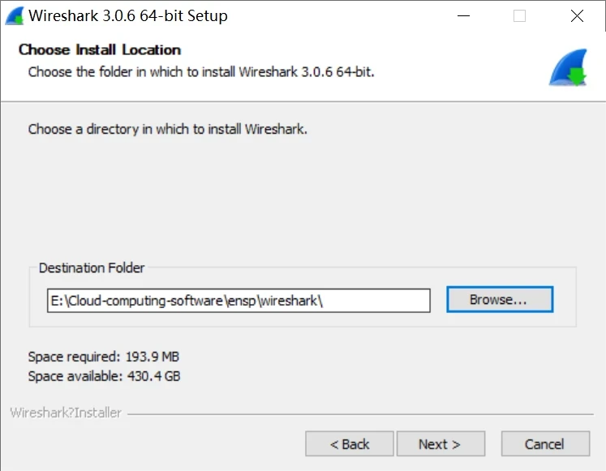606x471 pixels.
Task: Click the 'Destination Folder' group label
Action: [x=92, y=268]
